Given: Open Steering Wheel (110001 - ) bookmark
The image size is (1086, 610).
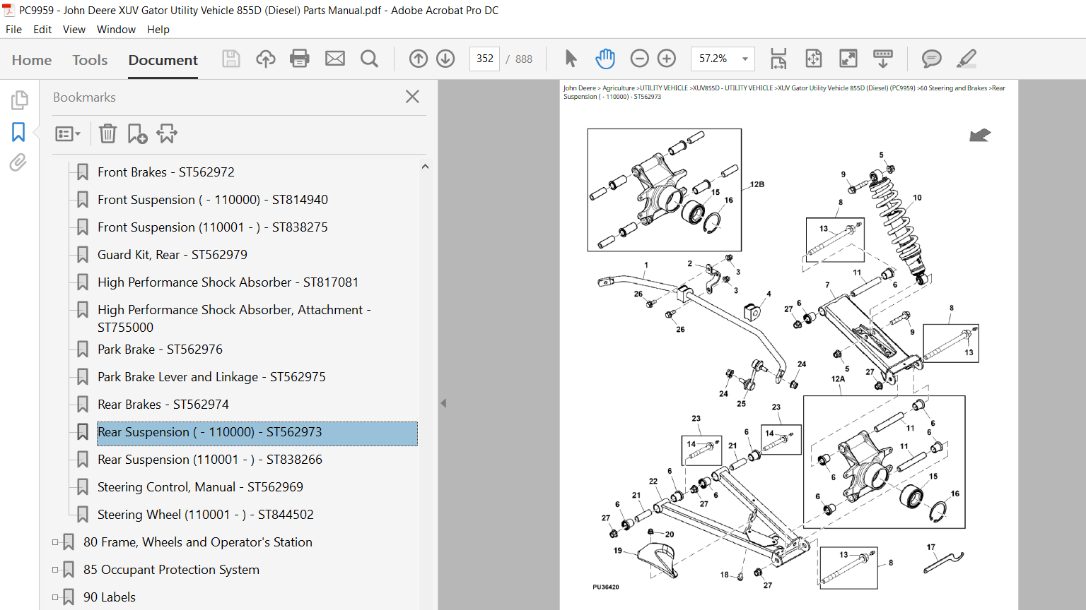Looking at the screenshot, I should point(206,515).
